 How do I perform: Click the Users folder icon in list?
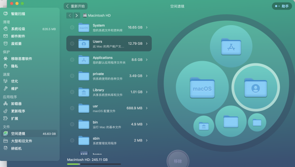click(x=84, y=44)
